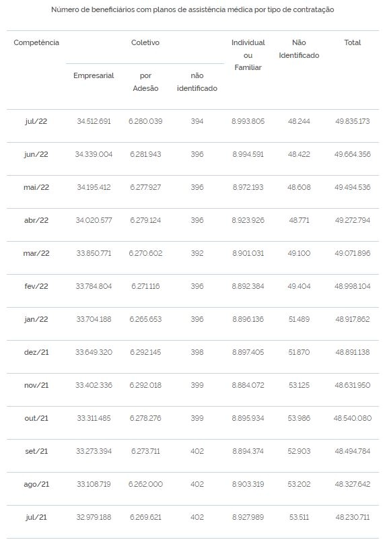Select the jan/22 Individual value 8.896.136
The width and height of the screenshot is (385, 542).
(248, 319)
